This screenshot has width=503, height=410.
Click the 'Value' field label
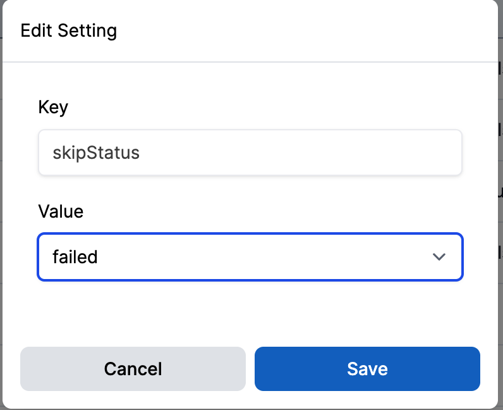61,211
